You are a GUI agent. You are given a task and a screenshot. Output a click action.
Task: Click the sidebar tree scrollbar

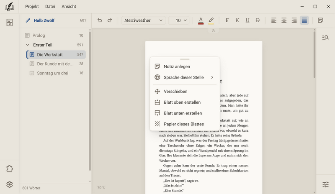[x=90, y=101]
